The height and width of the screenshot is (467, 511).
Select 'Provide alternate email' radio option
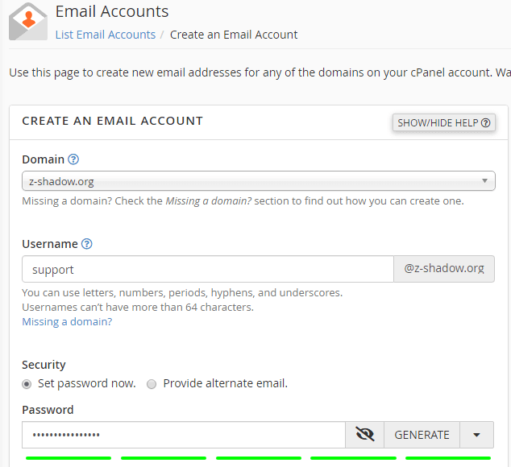[x=152, y=384]
